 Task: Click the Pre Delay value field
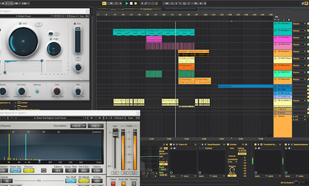(x=84, y=171)
